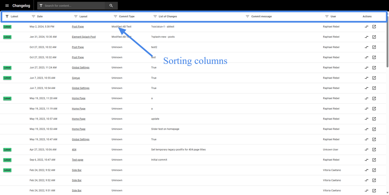This screenshot has width=389, height=195.
Task: Open external link icon for 404 row
Action: pyautogui.click(x=374, y=150)
